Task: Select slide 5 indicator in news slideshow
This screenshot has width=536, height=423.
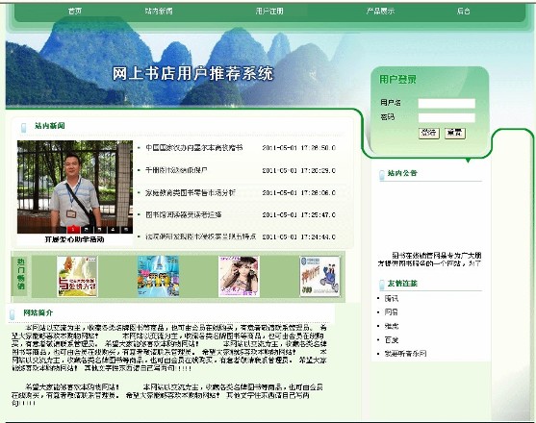Action: click(126, 230)
